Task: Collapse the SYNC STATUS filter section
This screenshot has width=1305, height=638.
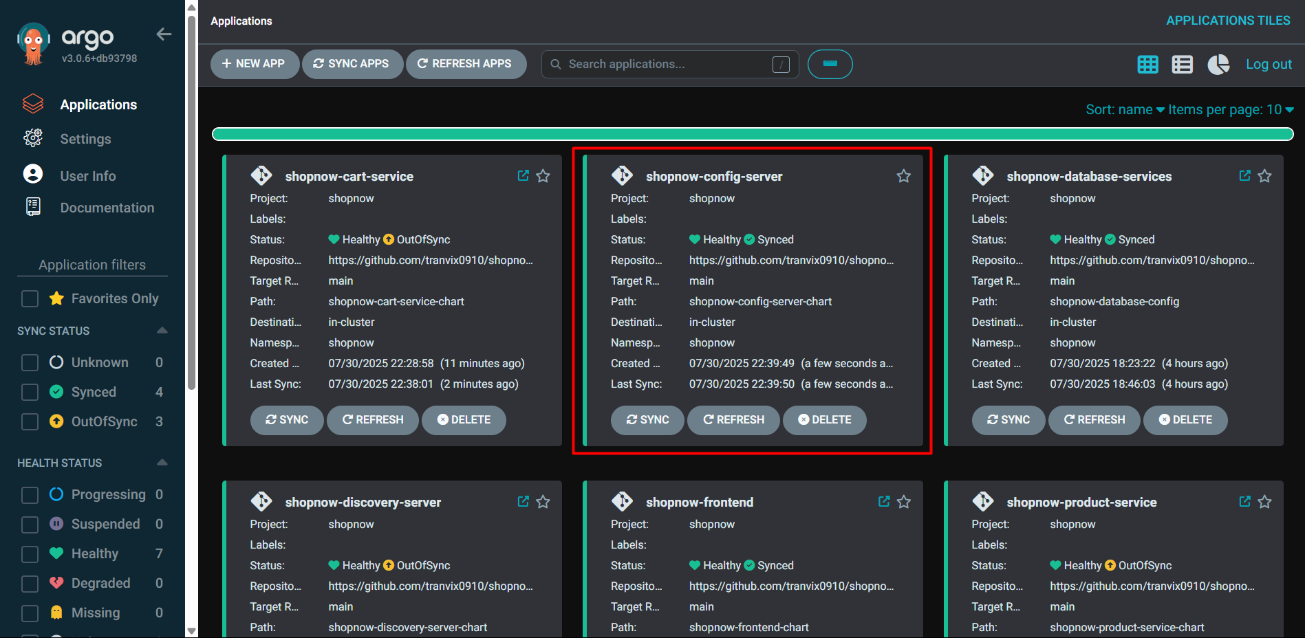Action: click(162, 330)
